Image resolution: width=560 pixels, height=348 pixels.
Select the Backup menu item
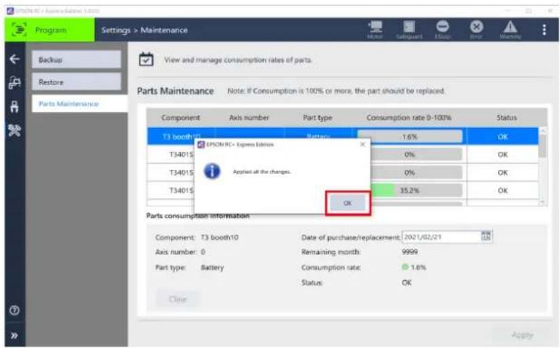click(x=76, y=60)
